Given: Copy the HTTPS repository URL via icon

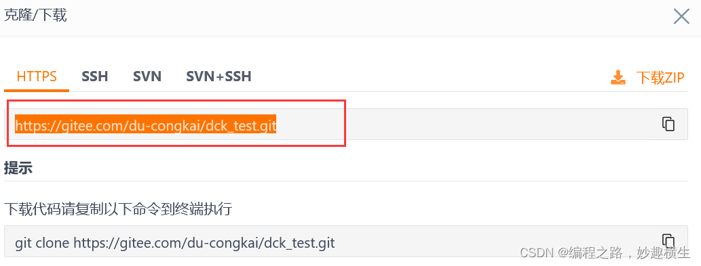Looking at the screenshot, I should click(x=668, y=124).
